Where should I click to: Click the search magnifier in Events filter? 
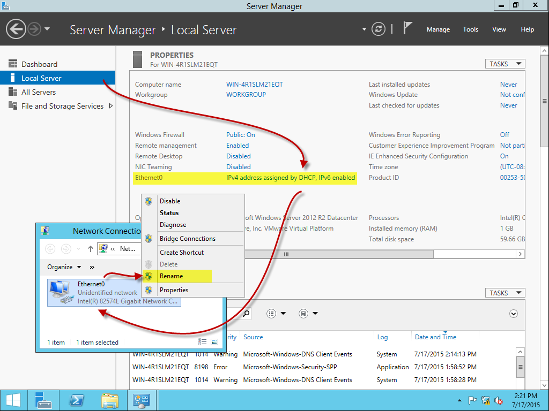(x=246, y=313)
